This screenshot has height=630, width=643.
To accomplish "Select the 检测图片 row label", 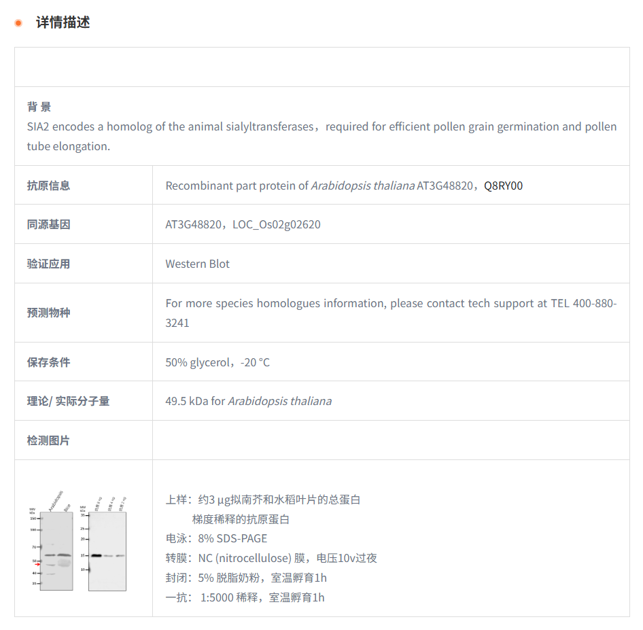I will [x=48, y=440].
